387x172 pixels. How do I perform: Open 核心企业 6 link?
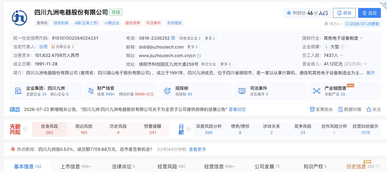60,94
